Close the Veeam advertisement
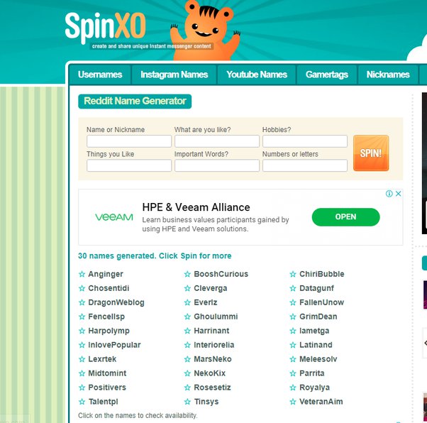 398,194
